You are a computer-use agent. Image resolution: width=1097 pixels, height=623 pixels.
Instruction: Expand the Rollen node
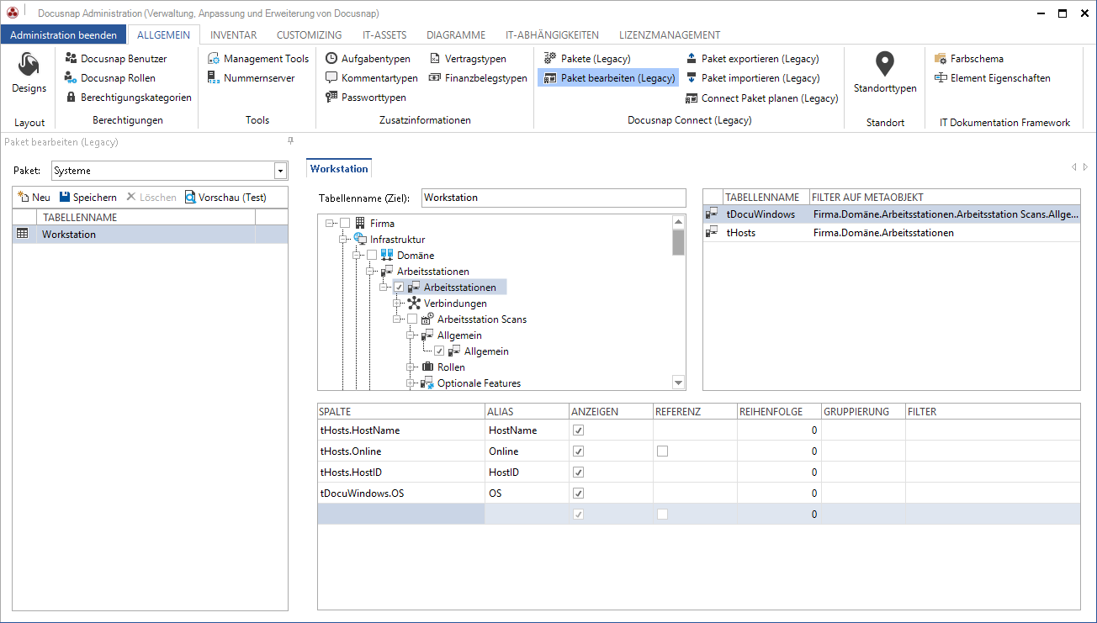click(411, 367)
